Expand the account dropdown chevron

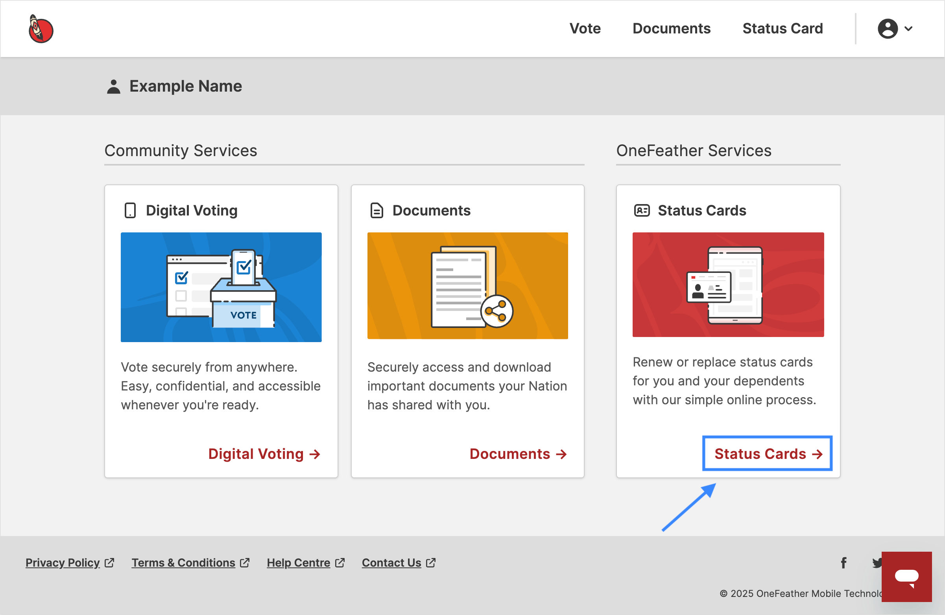(908, 29)
